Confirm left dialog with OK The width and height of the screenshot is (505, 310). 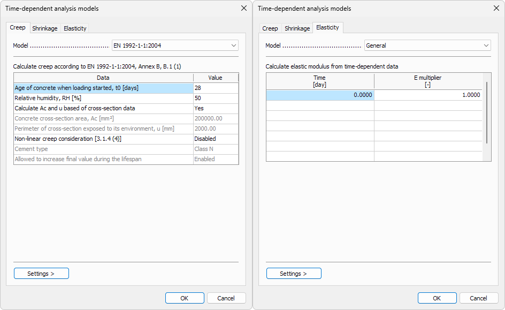pos(185,298)
